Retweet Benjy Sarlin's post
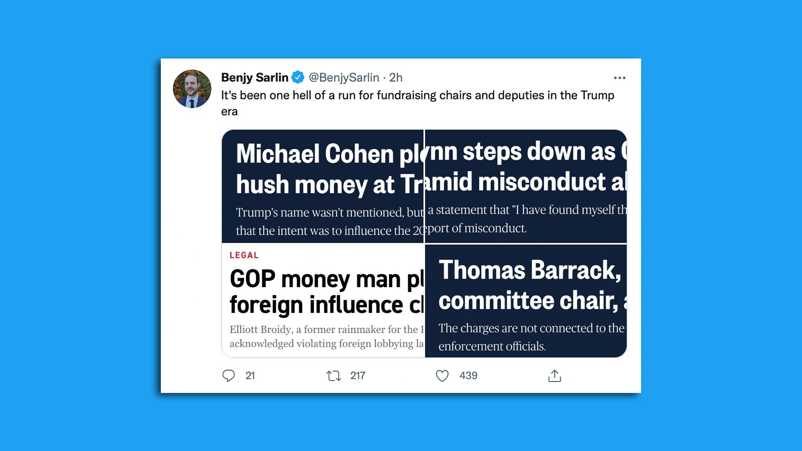The width and height of the screenshot is (802, 451). click(334, 376)
